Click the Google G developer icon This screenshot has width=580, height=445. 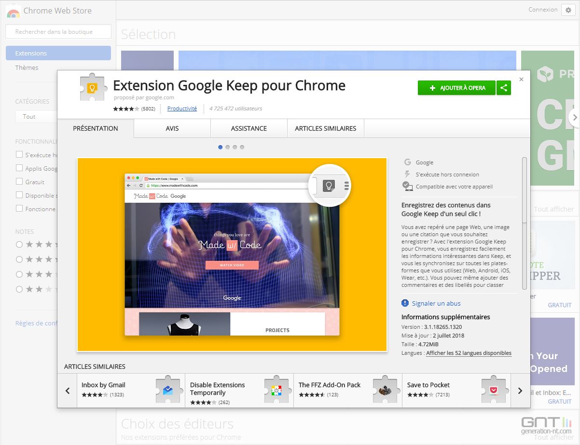pyautogui.click(x=408, y=162)
